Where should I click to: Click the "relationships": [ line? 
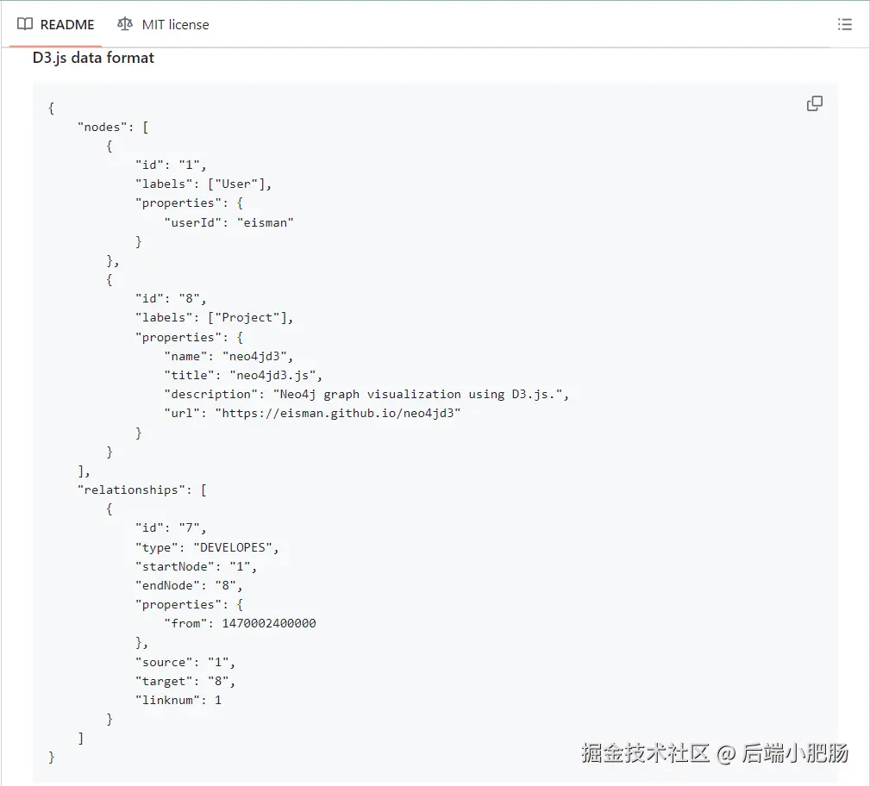pyautogui.click(x=142, y=490)
